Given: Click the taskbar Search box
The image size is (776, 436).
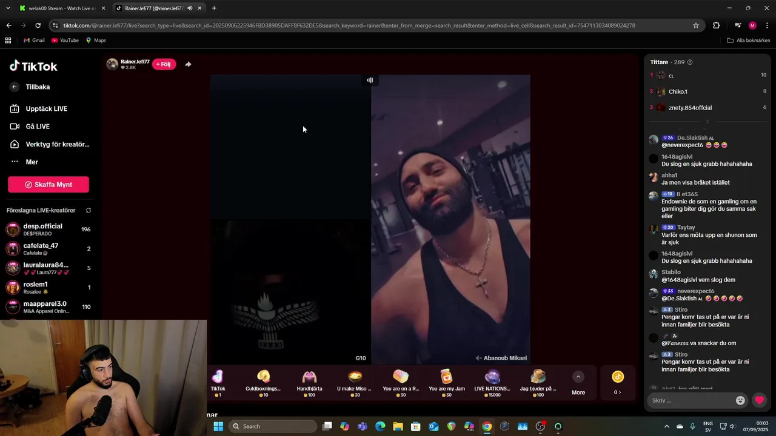Looking at the screenshot, I should 273,426.
